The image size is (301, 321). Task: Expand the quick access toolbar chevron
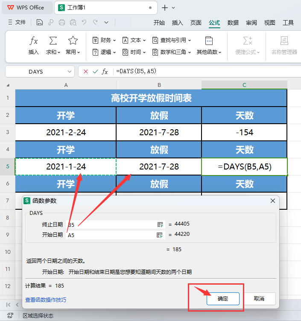106,22
